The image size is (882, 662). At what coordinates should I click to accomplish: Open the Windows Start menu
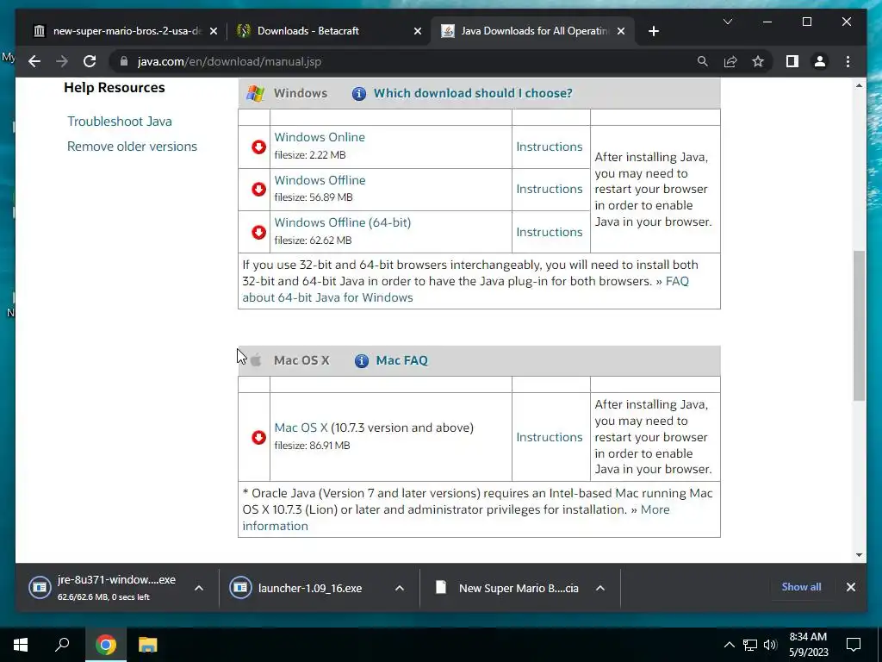click(21, 645)
